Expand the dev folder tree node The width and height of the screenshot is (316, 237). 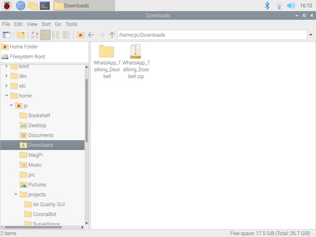point(6,76)
